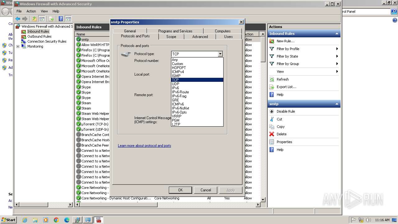Select the µTorrent (TCP-In) rule

93,124
